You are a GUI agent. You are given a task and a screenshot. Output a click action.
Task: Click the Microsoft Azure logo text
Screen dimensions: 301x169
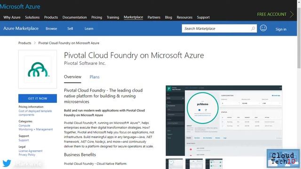click(20, 7)
